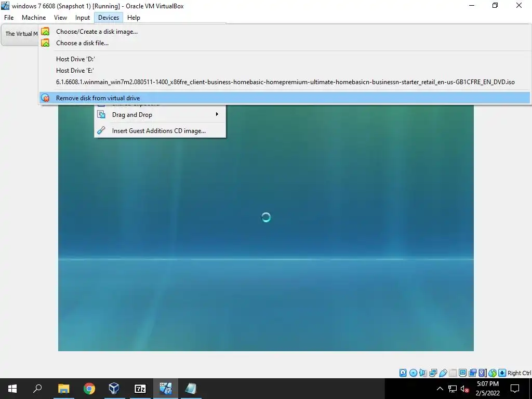Click the Choose a disk file icon
The height and width of the screenshot is (399, 532).
click(x=45, y=43)
